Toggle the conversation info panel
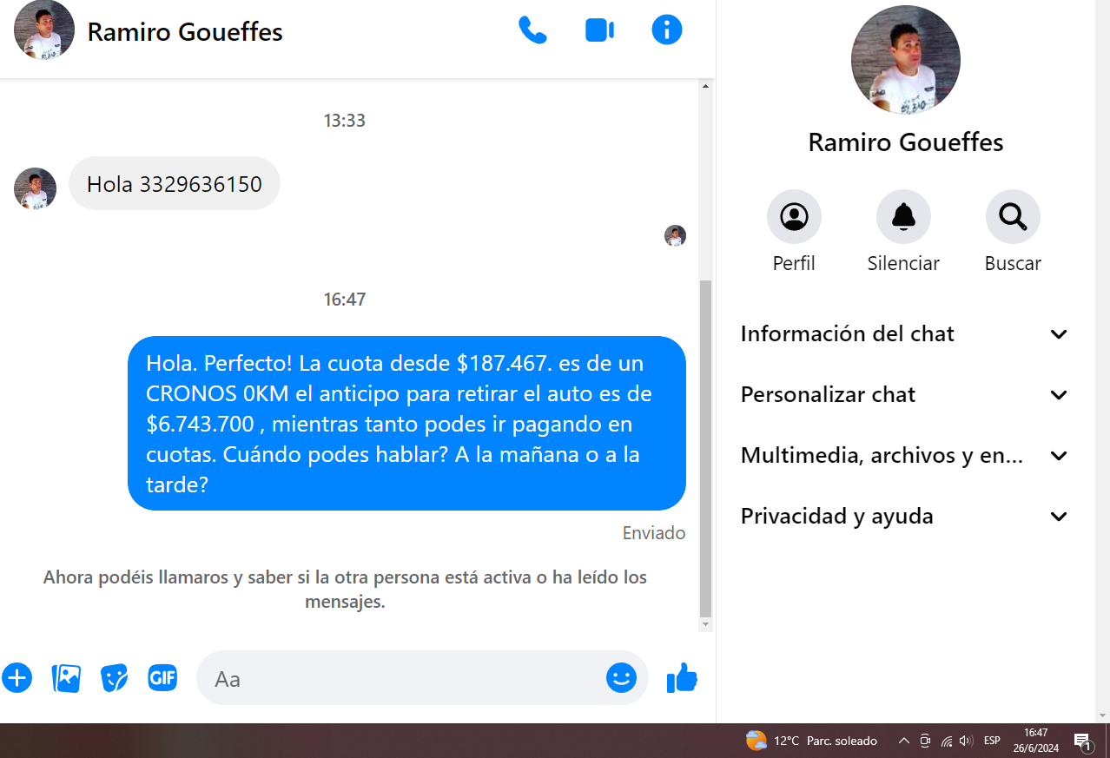Image resolution: width=1110 pixels, height=758 pixels. [666, 31]
